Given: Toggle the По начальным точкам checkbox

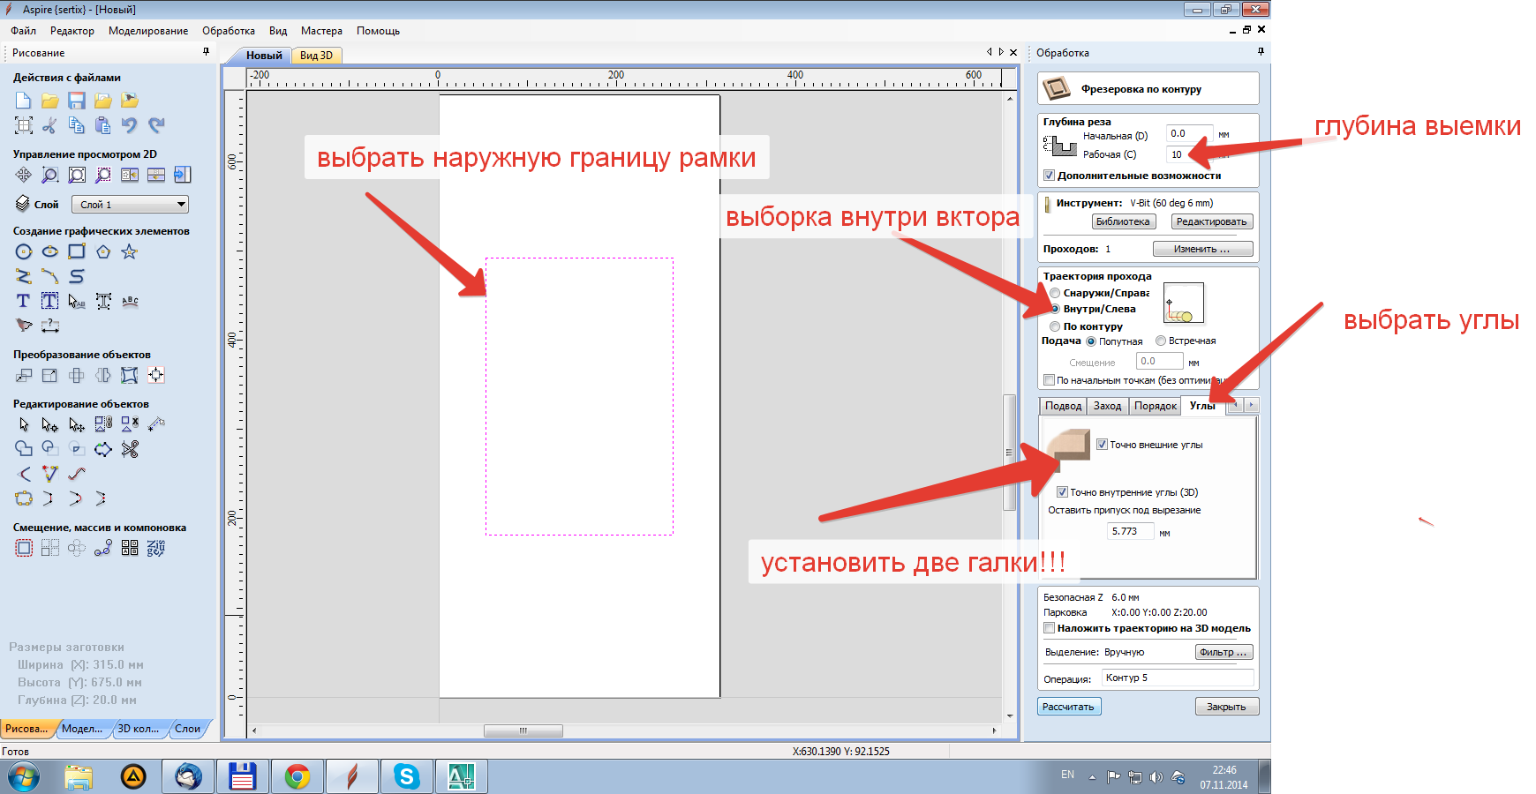Looking at the screenshot, I should click(1050, 380).
